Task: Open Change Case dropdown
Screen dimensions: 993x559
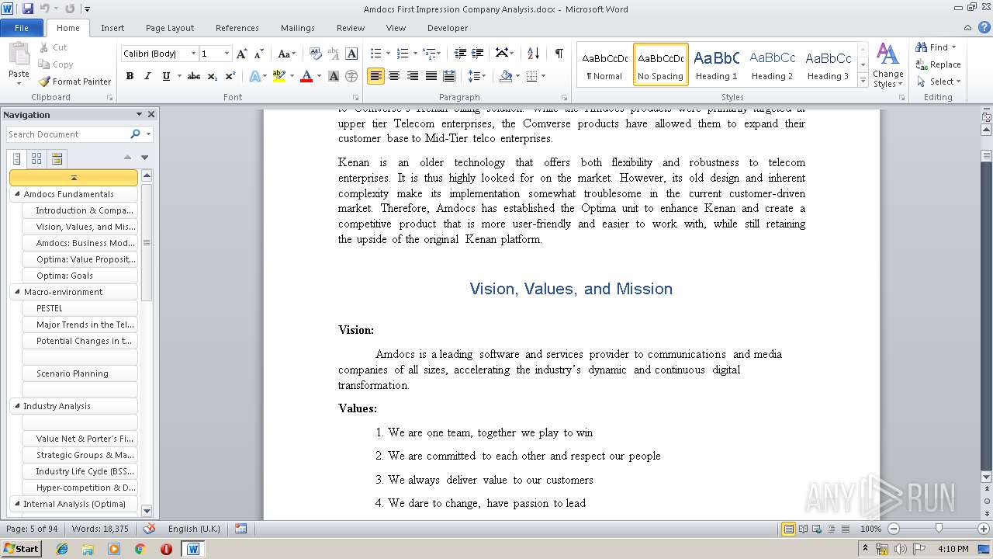Action: (x=285, y=54)
